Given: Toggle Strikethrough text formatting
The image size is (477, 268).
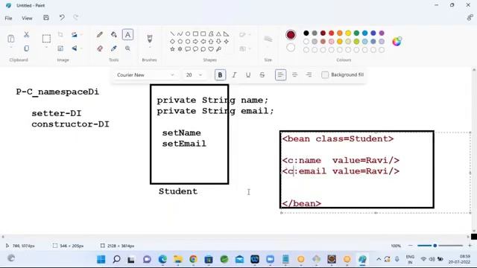Looking at the screenshot, I should [262, 75].
